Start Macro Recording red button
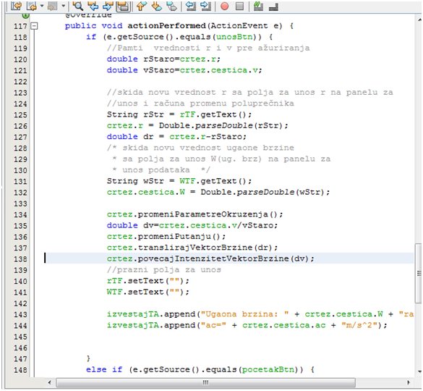The height and width of the screenshot is (391, 423). (x=224, y=7)
